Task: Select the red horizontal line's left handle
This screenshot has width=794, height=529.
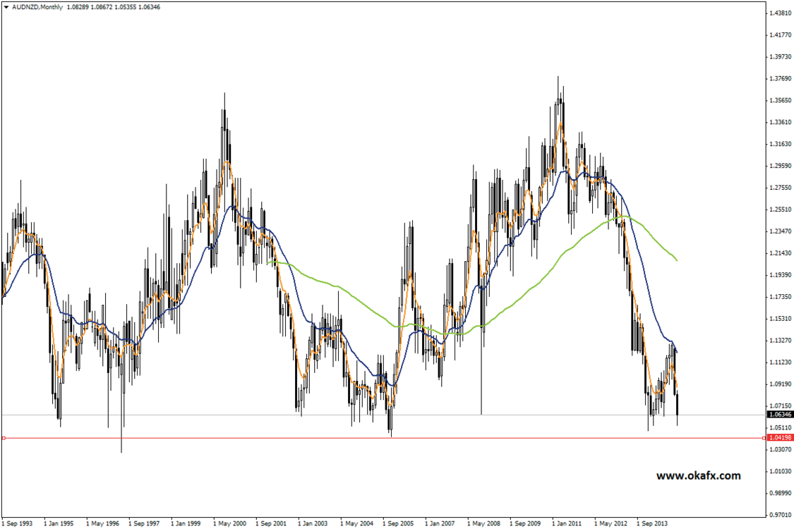Action: tap(4, 438)
